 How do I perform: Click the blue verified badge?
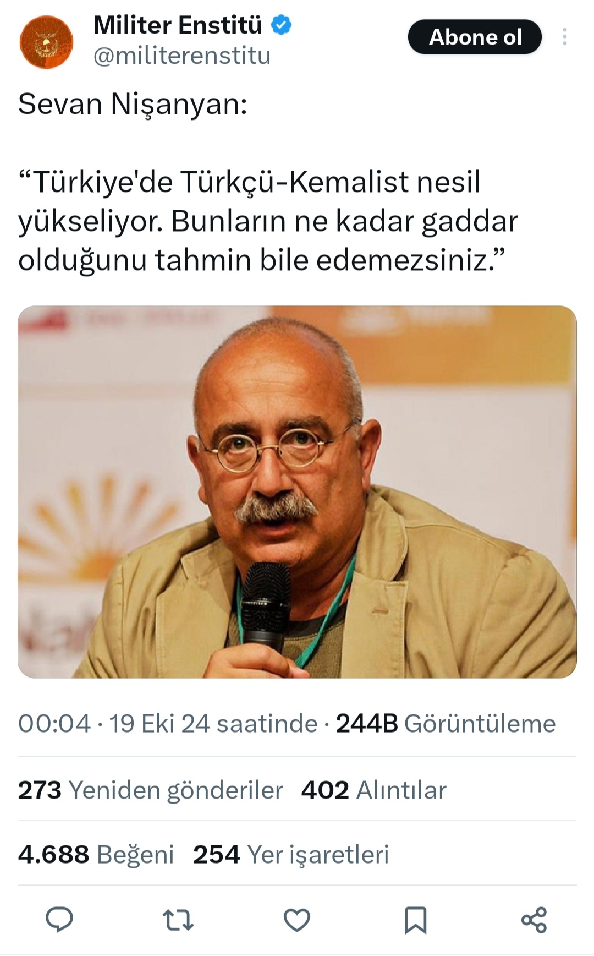(x=282, y=25)
